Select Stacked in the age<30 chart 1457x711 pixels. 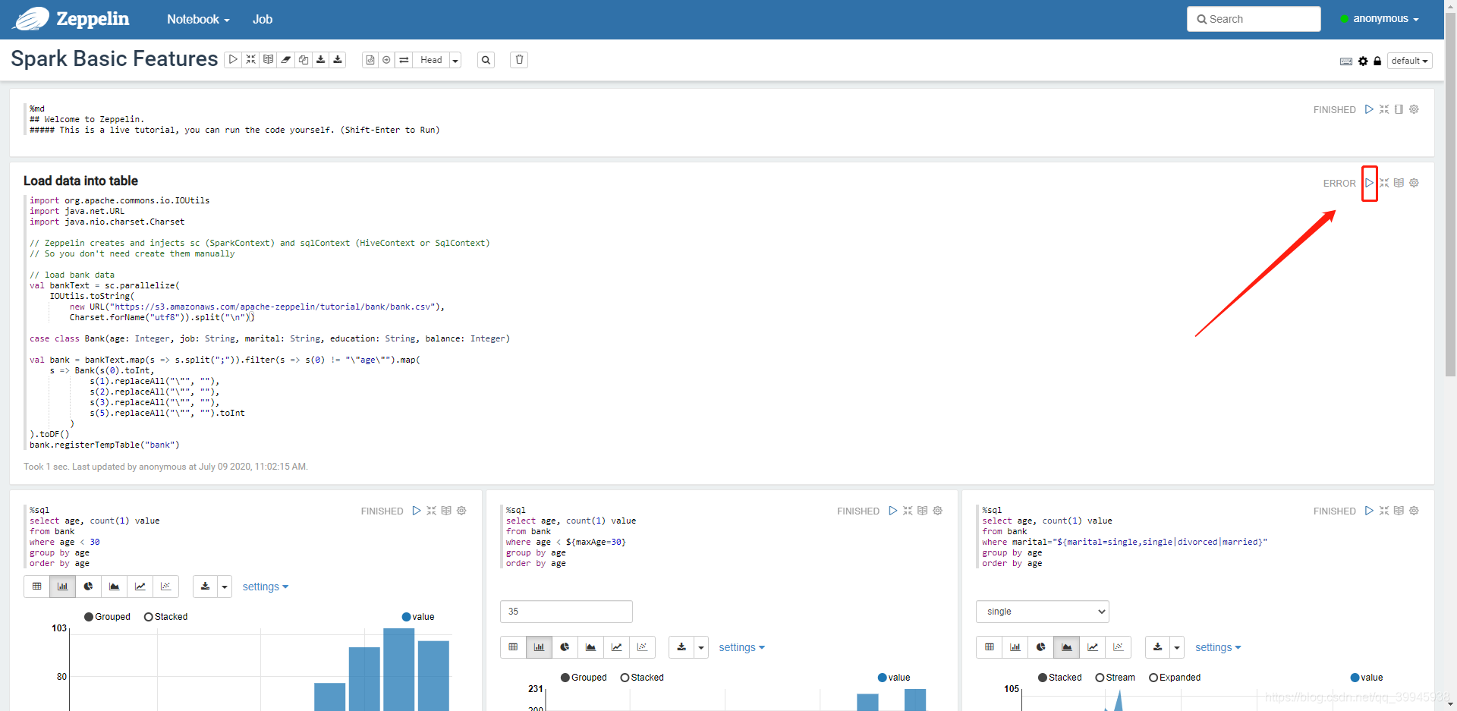[165, 617]
